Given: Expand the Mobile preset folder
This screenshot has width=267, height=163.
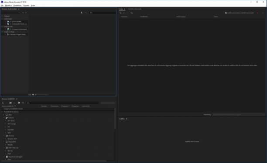Looking at the screenshot, I should coord(5,145).
